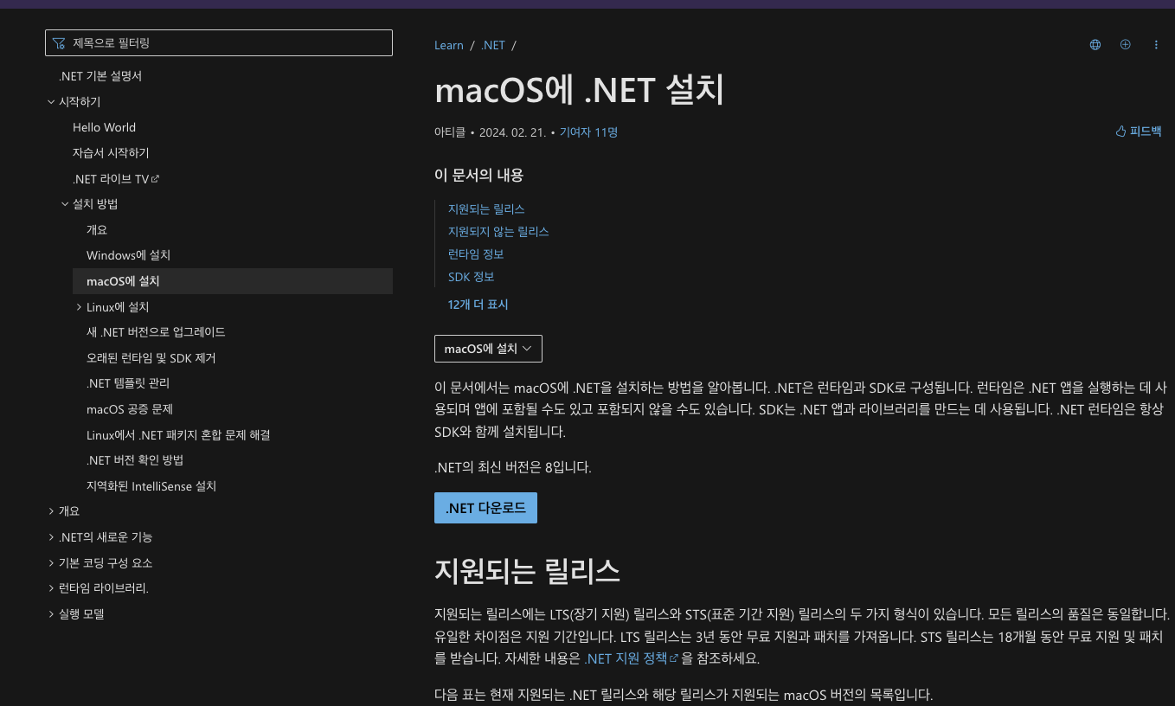
Task: Expand the 런타임 라이브러리 section
Action: coord(51,588)
